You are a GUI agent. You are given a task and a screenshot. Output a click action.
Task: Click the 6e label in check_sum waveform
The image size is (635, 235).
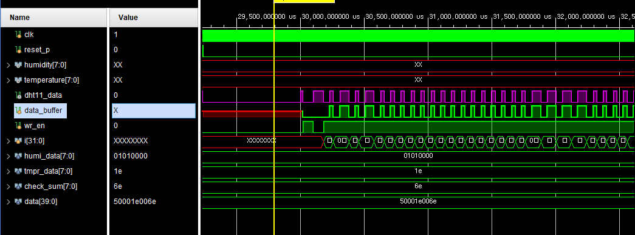pos(418,186)
